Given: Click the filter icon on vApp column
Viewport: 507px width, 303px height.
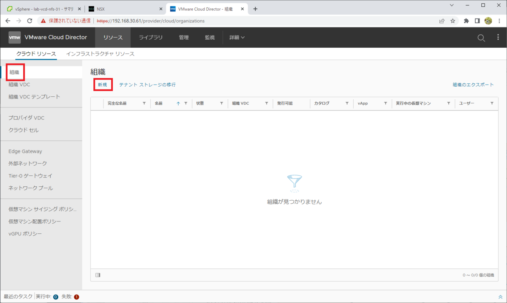Looking at the screenshot, I should click(385, 104).
